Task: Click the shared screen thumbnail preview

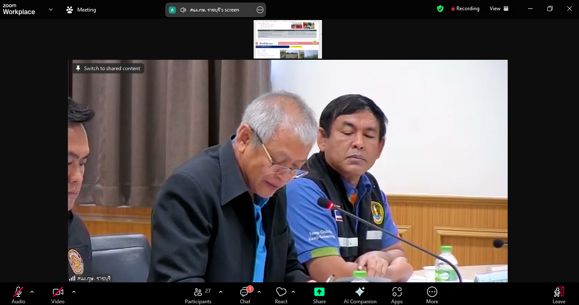Action: point(287,39)
